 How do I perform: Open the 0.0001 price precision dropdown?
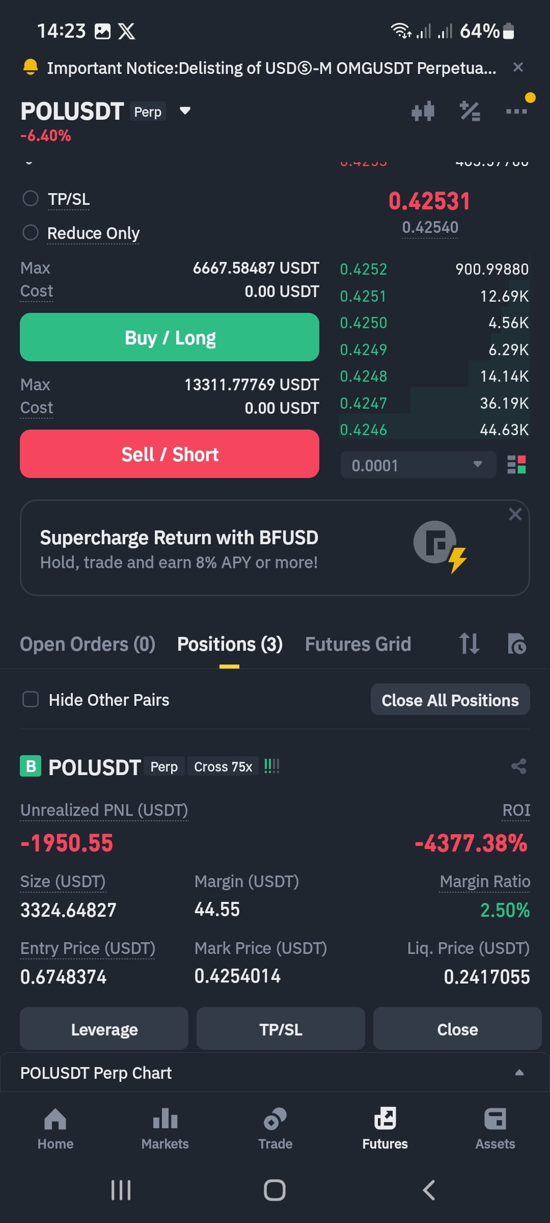click(418, 465)
